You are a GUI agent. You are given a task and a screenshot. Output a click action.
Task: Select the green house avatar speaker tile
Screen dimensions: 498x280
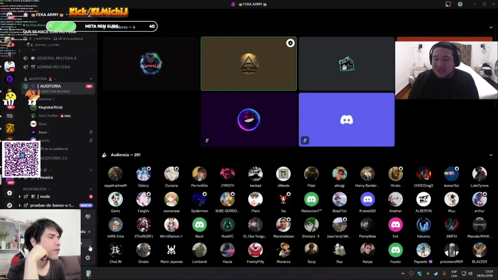coord(346,64)
